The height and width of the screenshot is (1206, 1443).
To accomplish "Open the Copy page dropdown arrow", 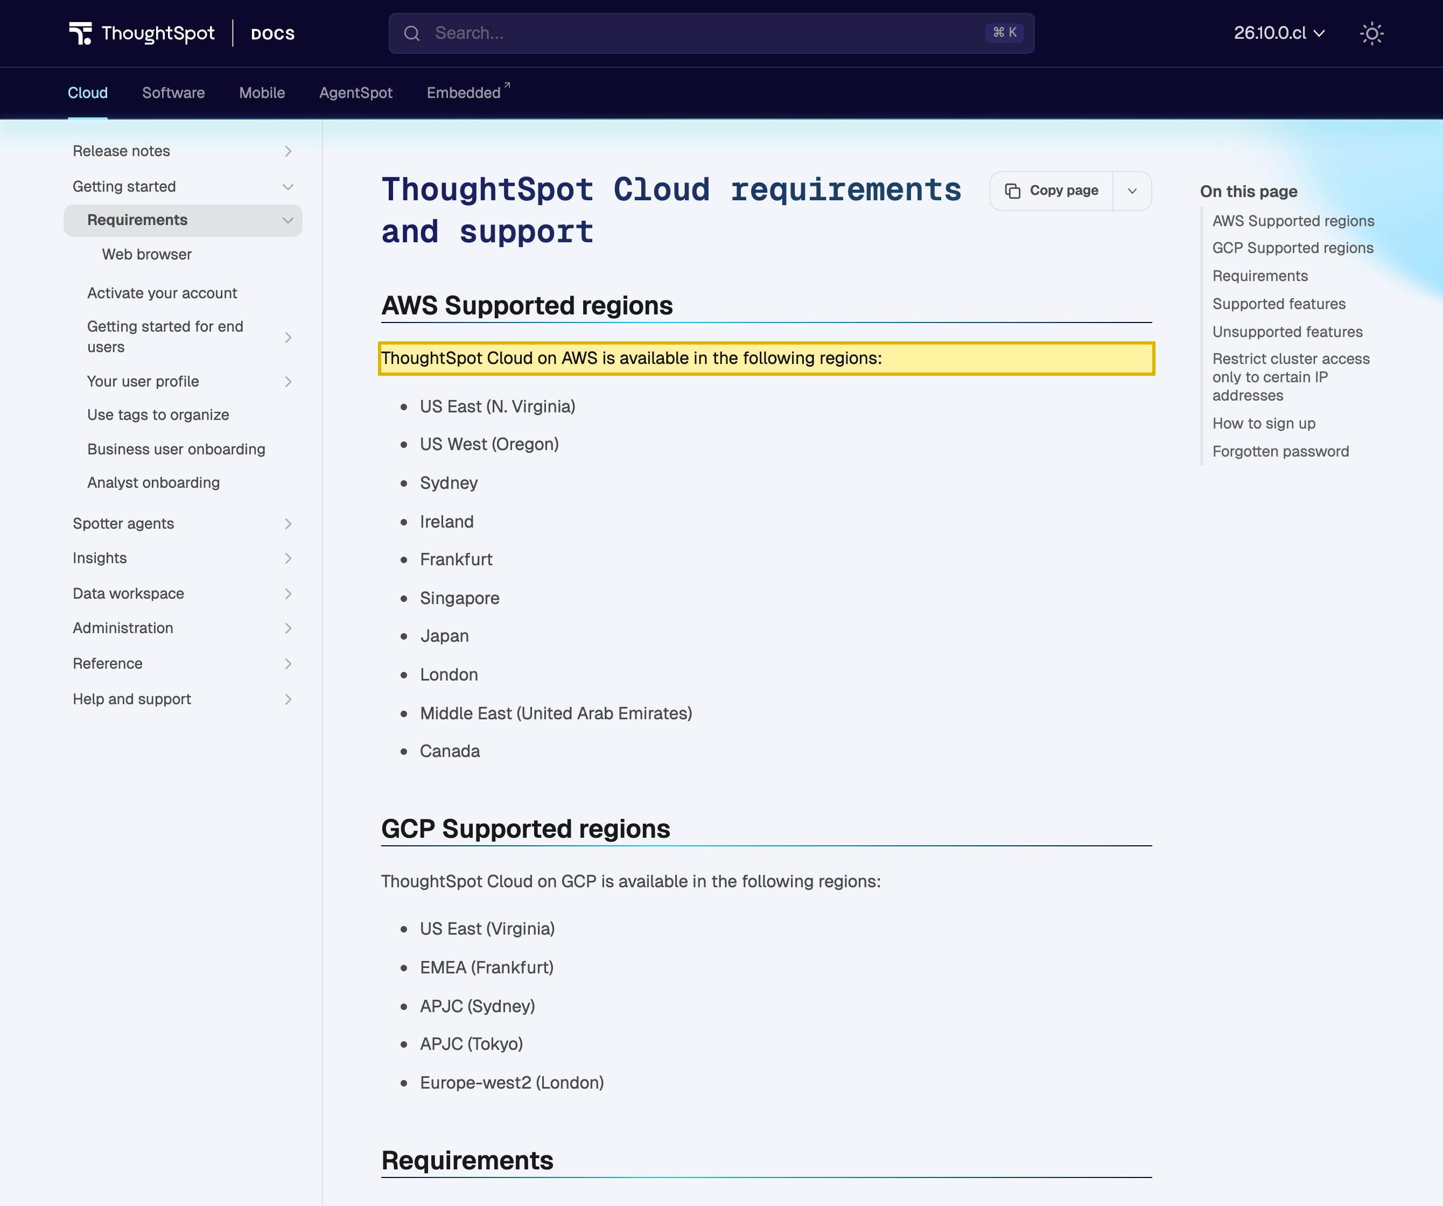I will (x=1132, y=191).
